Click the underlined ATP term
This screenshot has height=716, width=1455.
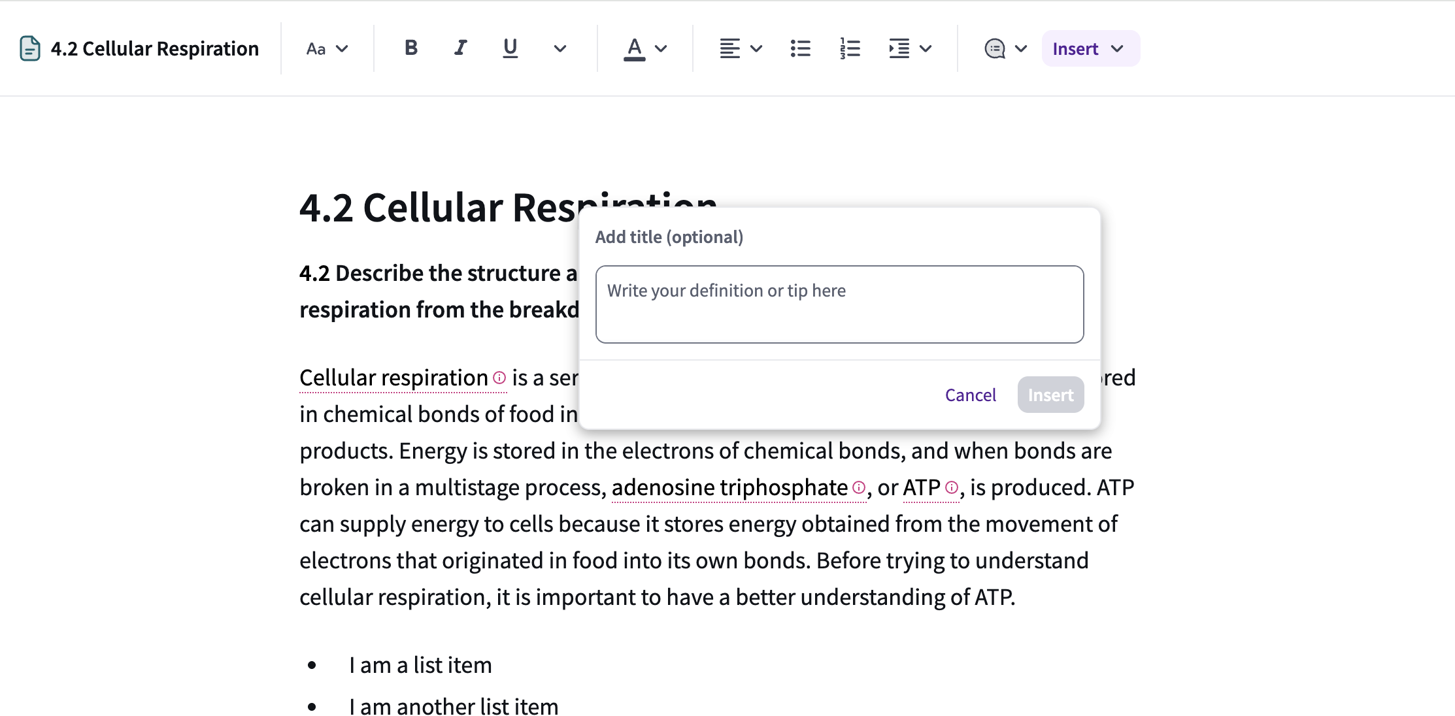(x=921, y=487)
